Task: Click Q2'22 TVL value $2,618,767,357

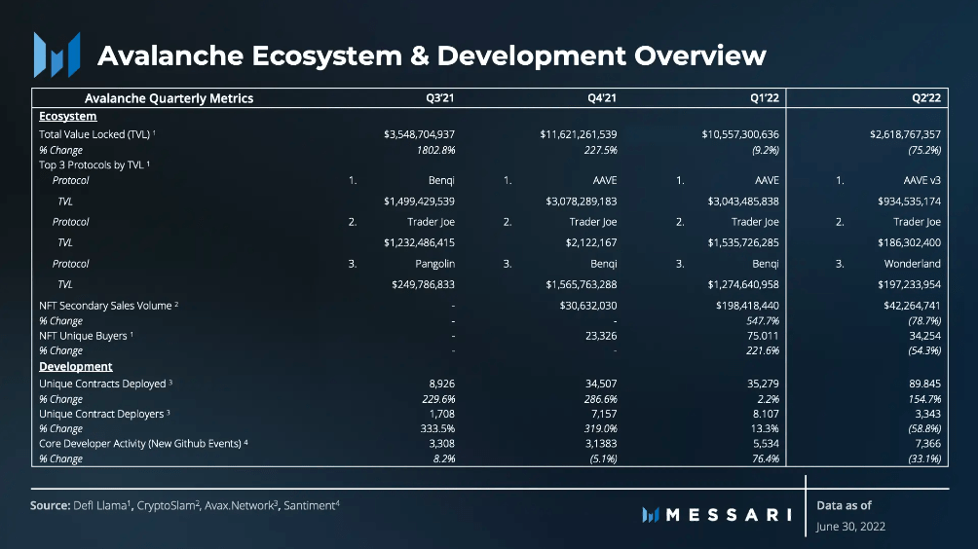Action: click(906, 134)
